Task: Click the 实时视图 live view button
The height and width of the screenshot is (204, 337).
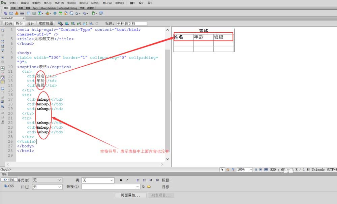Action: [x=45, y=24]
